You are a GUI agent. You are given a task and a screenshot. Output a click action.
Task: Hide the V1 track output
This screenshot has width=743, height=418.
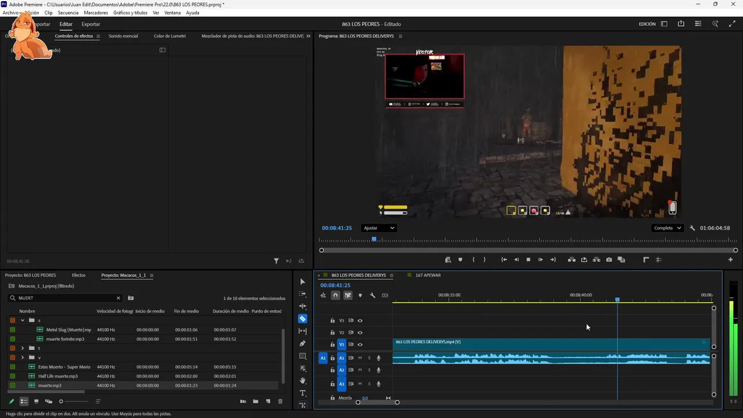click(360, 344)
